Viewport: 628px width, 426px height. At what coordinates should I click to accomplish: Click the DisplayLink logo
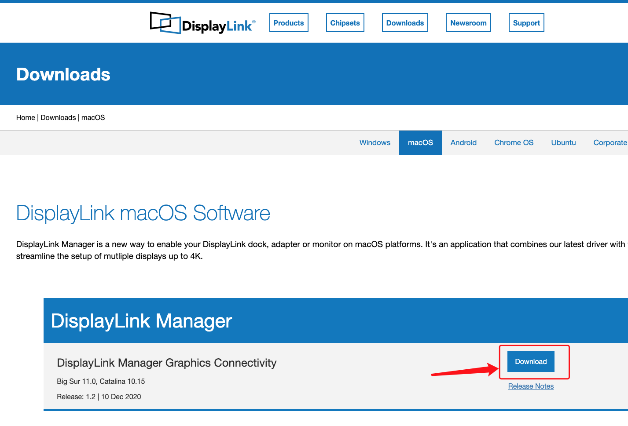click(x=203, y=23)
